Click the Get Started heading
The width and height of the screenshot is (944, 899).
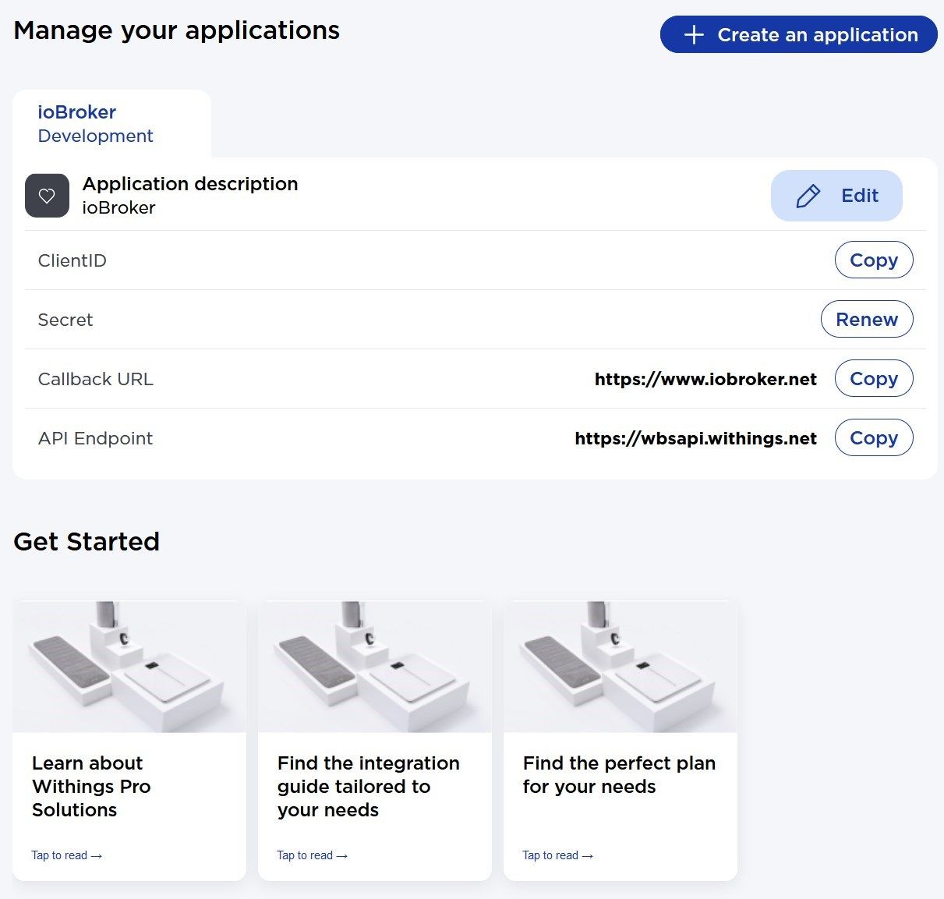tap(87, 541)
